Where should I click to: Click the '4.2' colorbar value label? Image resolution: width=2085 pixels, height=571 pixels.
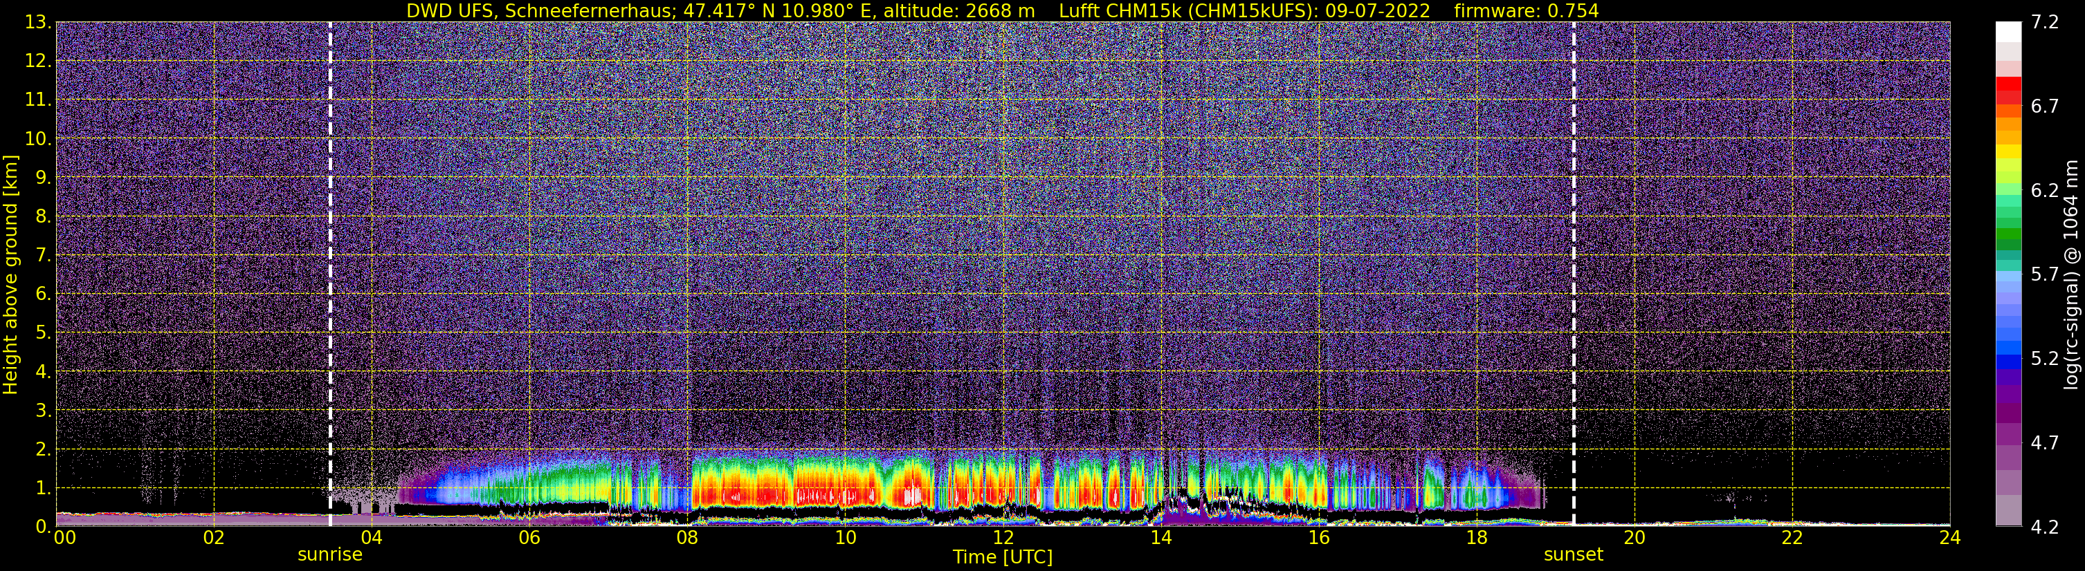point(2045,527)
